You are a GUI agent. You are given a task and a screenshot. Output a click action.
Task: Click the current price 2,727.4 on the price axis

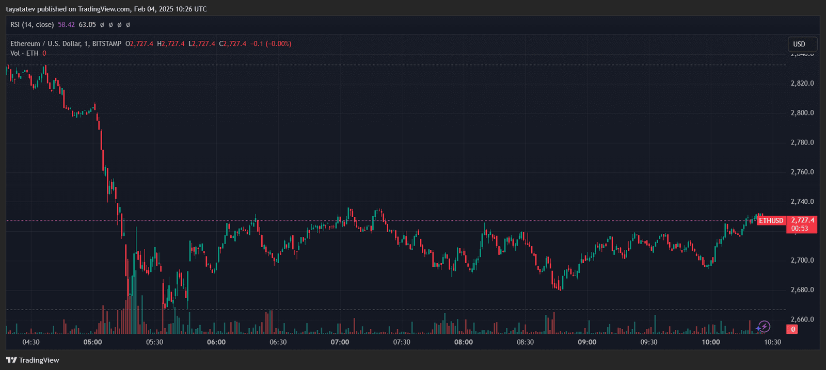803,220
